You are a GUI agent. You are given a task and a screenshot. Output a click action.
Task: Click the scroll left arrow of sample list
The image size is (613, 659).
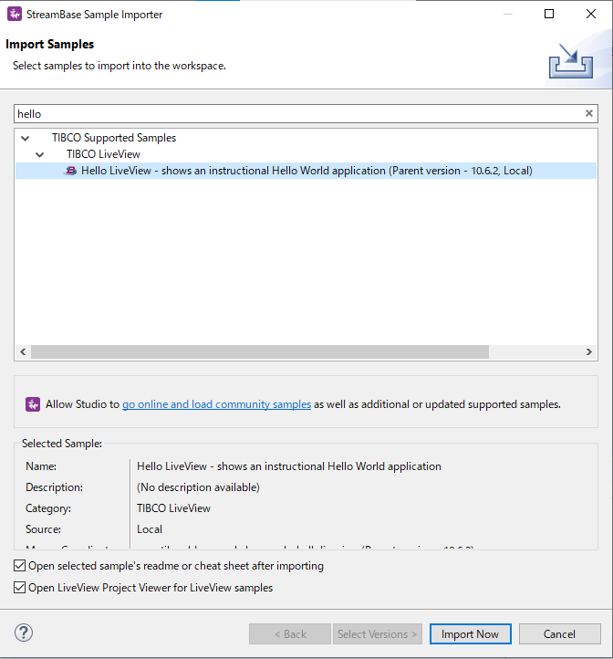[23, 351]
